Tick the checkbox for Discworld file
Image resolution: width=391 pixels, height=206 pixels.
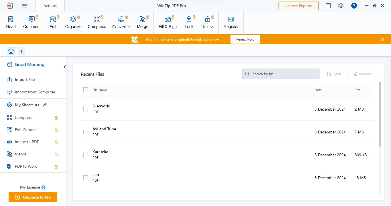point(86,109)
